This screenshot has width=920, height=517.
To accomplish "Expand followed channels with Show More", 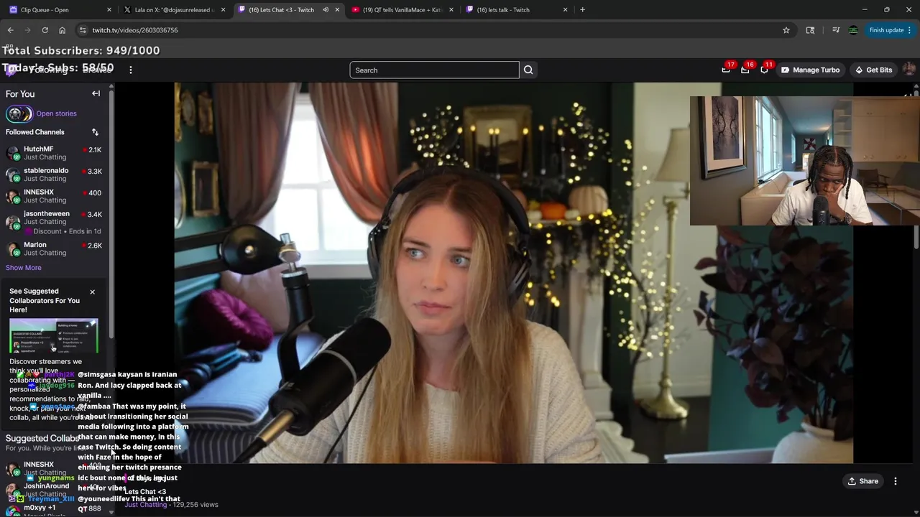I will pos(24,268).
